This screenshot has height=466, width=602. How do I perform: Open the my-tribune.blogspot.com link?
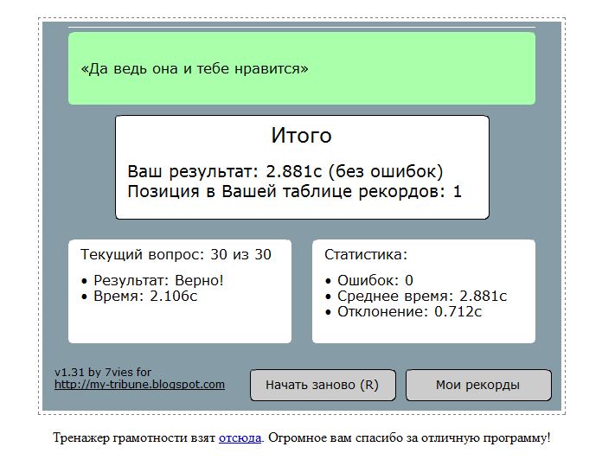coord(139,385)
